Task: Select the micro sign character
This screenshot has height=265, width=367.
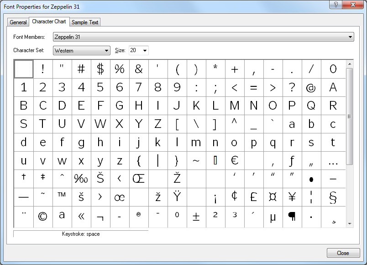Action: (x=273, y=215)
